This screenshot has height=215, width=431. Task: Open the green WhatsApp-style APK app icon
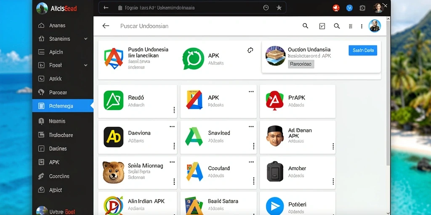[x=194, y=58]
